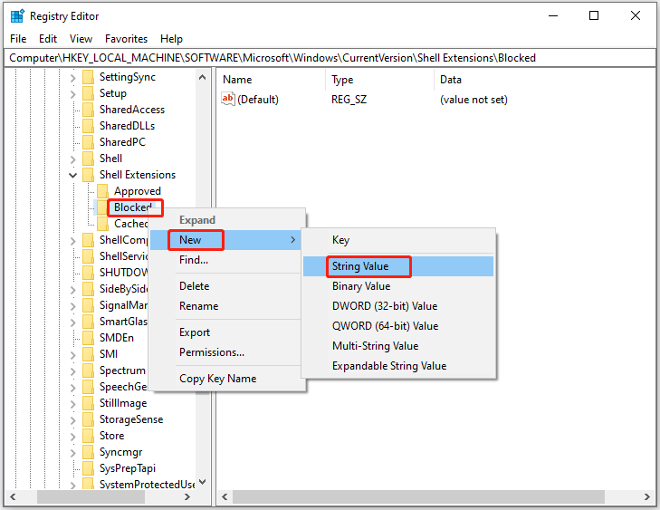Expand the ShellCompatibility node chevron
This screenshot has width=660, height=510.
tap(72, 241)
